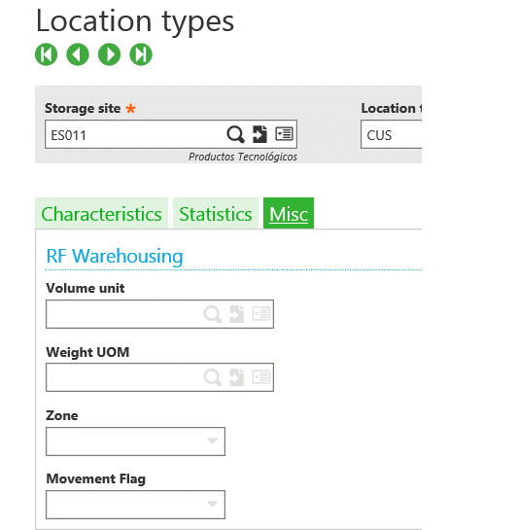Click the Weight UOM label

pyautogui.click(x=87, y=352)
